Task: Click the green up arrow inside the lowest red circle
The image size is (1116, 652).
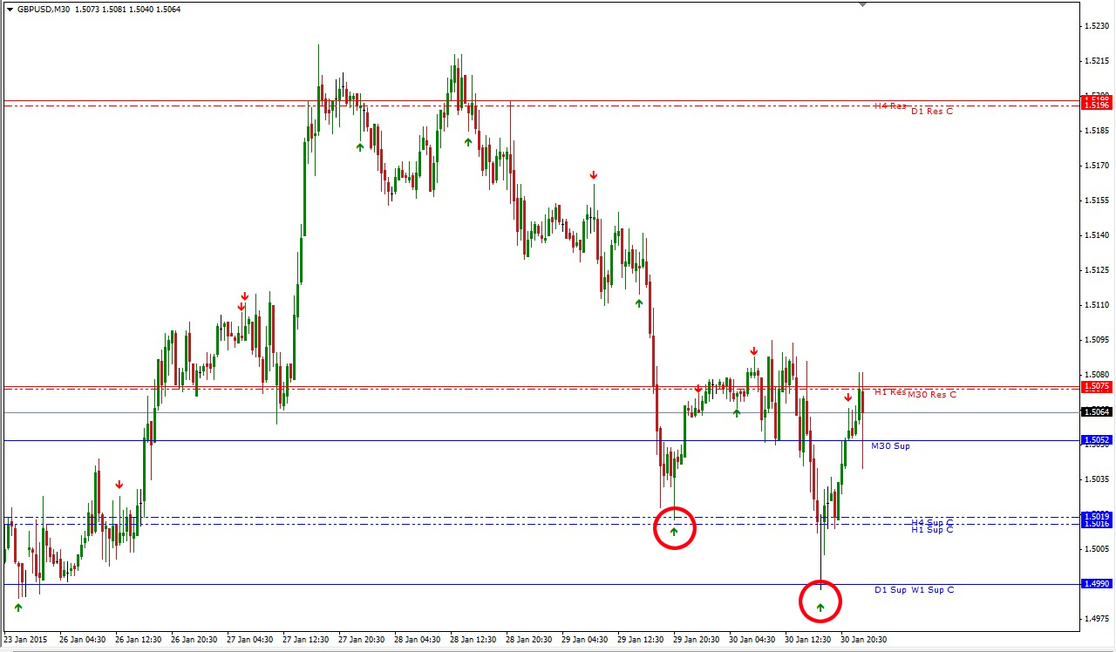Action: [x=820, y=607]
